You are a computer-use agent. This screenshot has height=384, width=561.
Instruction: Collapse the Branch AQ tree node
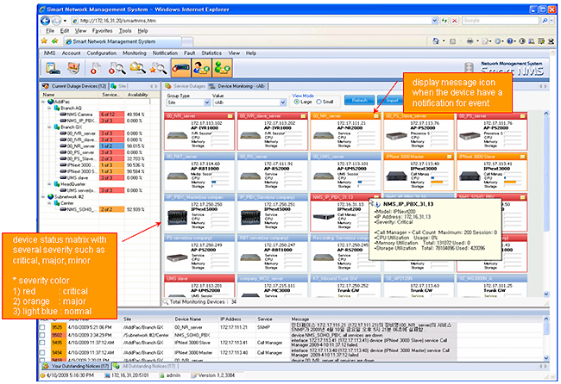[49, 108]
